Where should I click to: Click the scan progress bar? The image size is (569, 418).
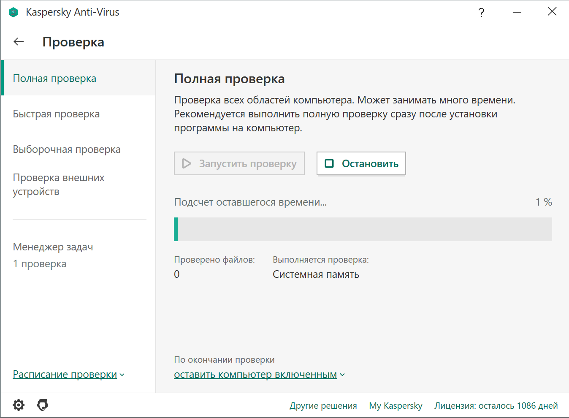click(363, 229)
